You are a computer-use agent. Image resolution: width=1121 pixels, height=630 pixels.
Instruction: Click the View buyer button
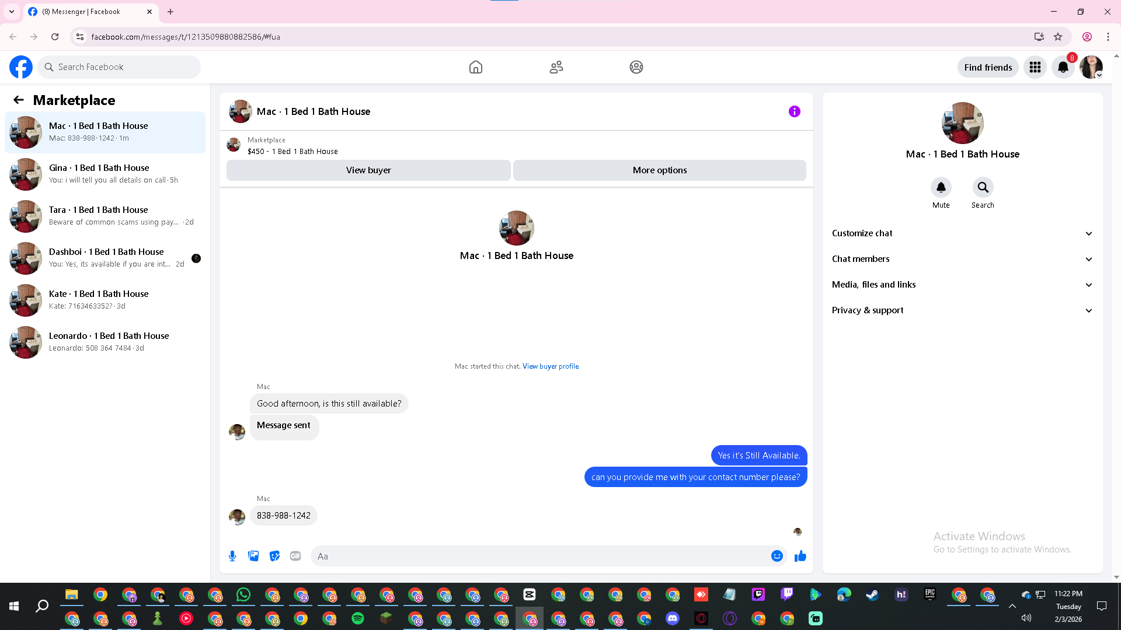click(368, 170)
